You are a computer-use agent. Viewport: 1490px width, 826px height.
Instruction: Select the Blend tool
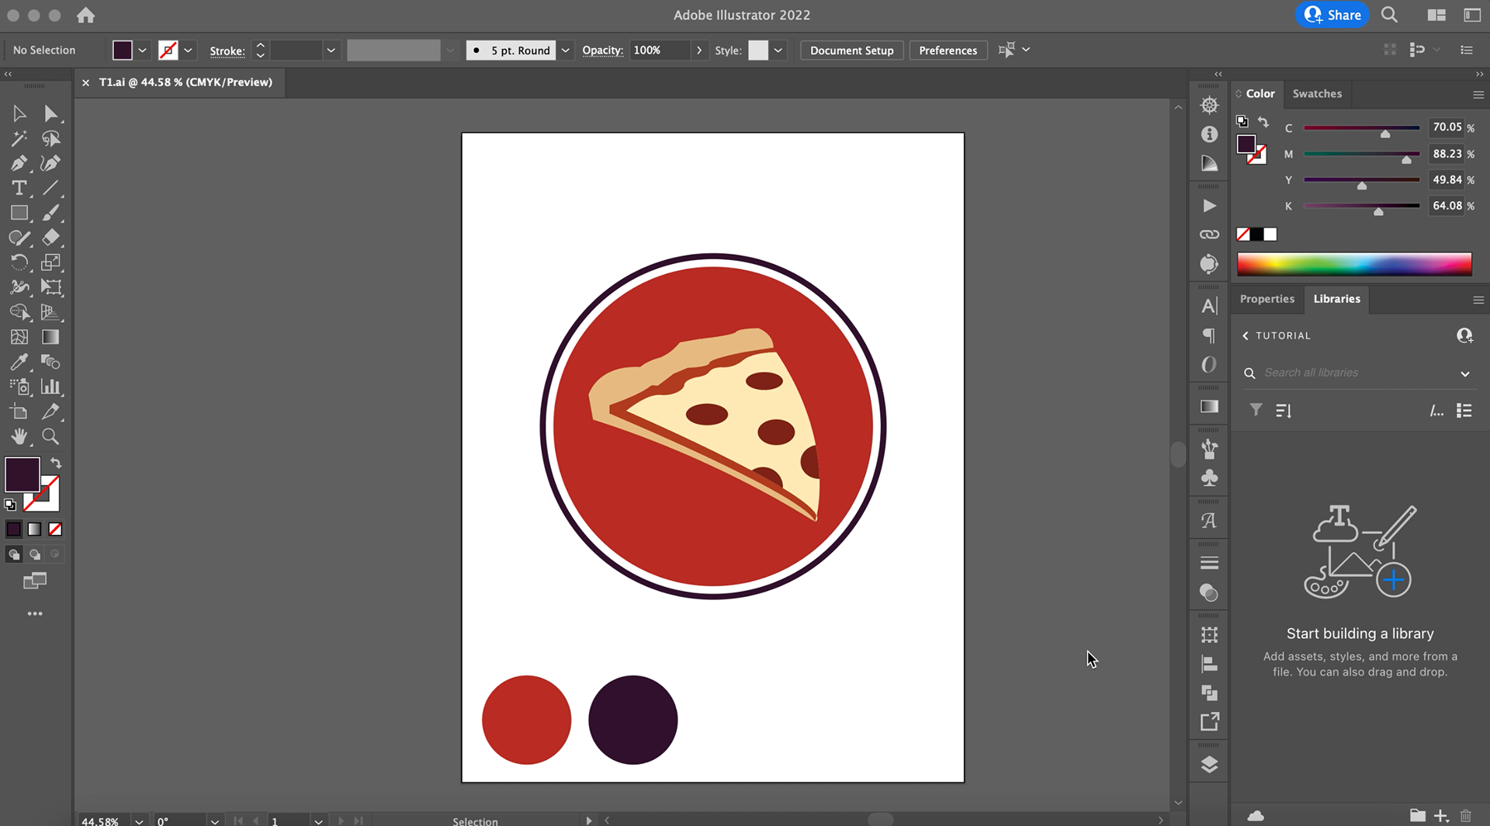click(x=50, y=363)
